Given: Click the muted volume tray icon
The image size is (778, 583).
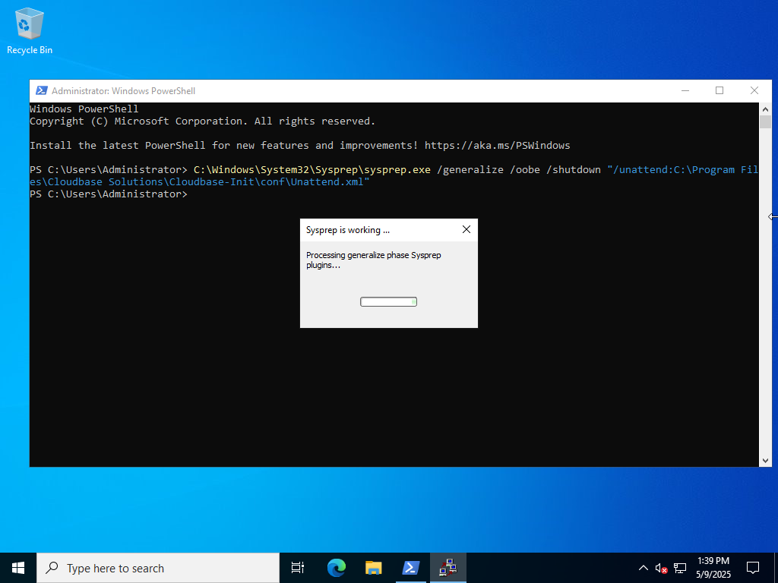Looking at the screenshot, I should click(x=661, y=568).
